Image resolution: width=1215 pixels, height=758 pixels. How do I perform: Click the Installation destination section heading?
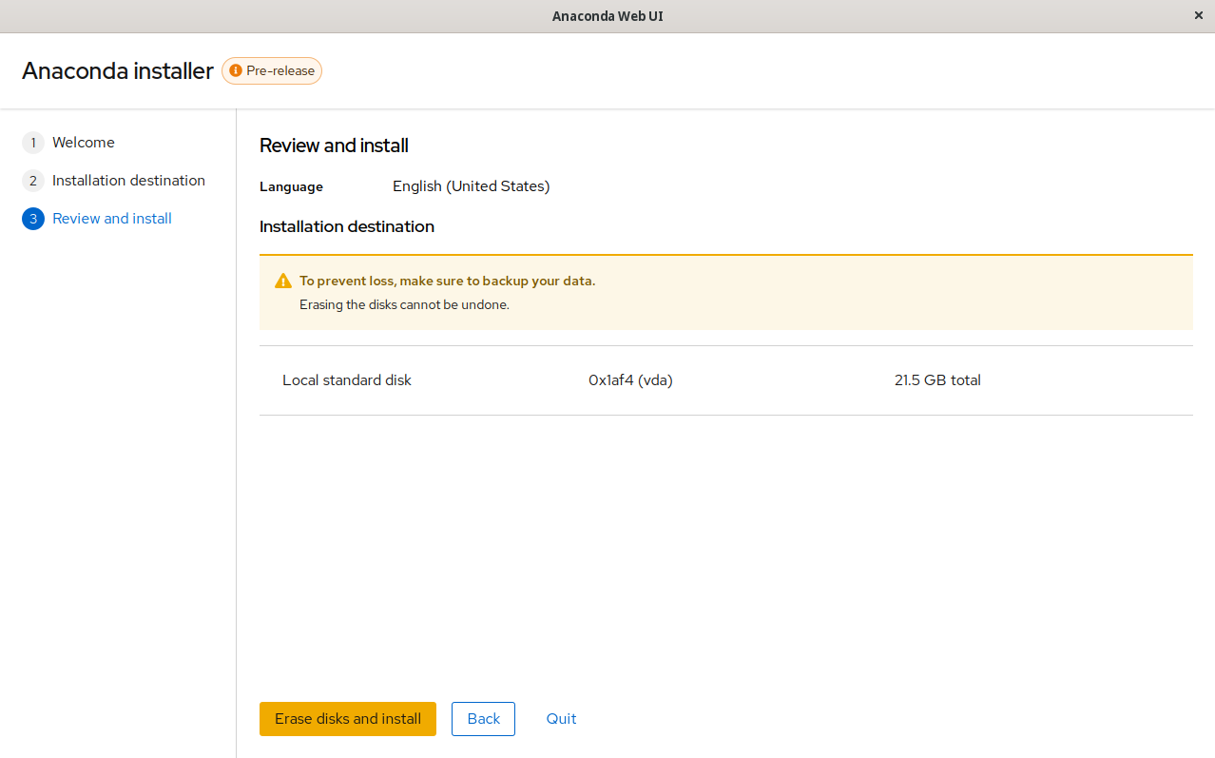coord(347,226)
